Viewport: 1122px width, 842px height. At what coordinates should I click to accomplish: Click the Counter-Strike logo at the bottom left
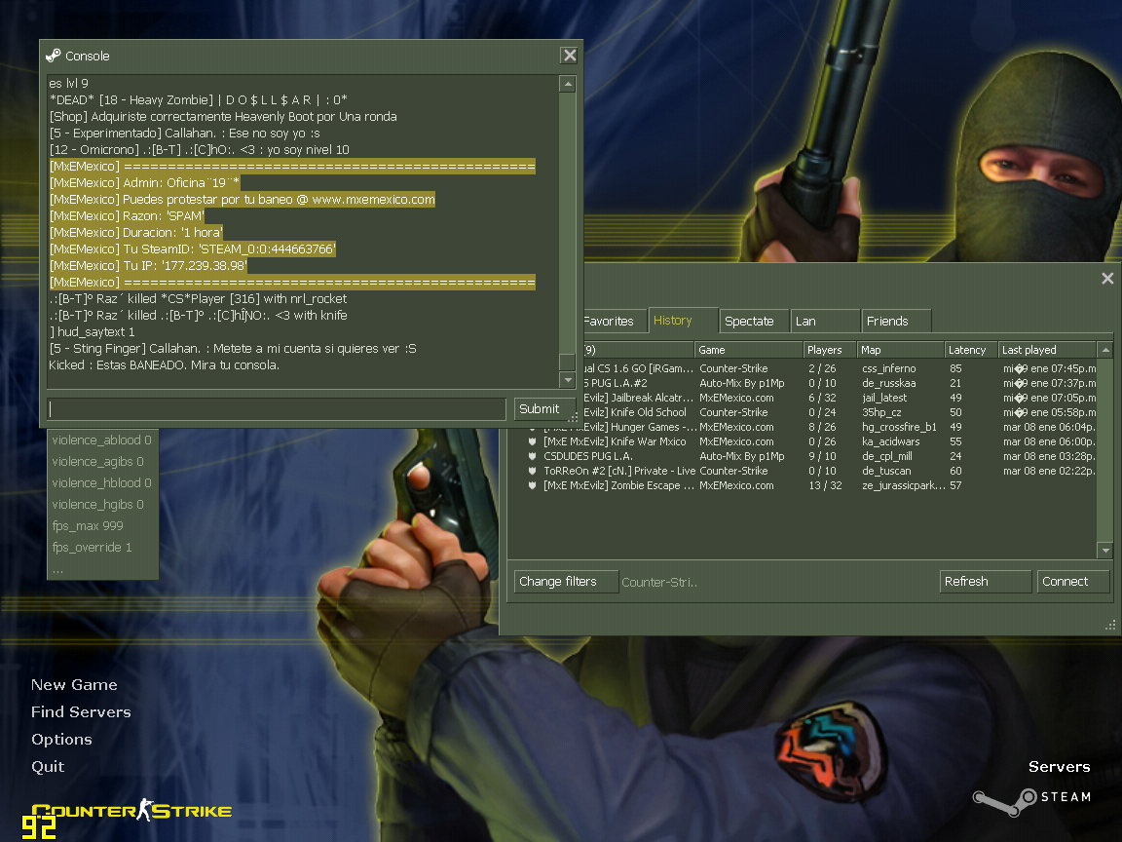point(131,811)
